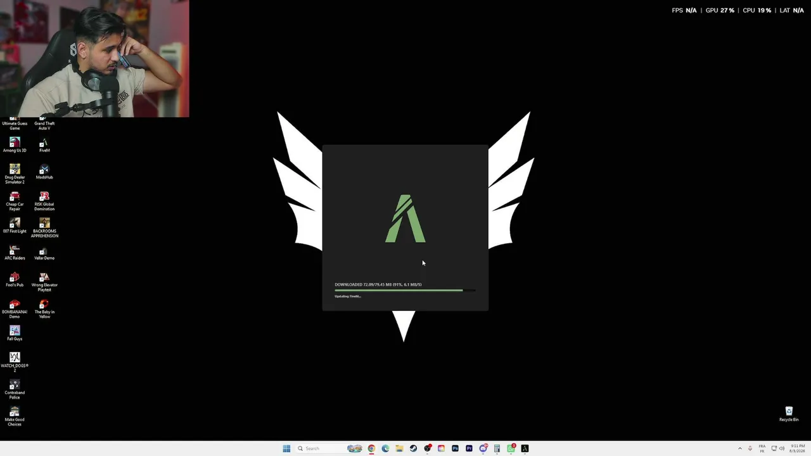Open Google Chrome from the taskbar

pos(371,448)
